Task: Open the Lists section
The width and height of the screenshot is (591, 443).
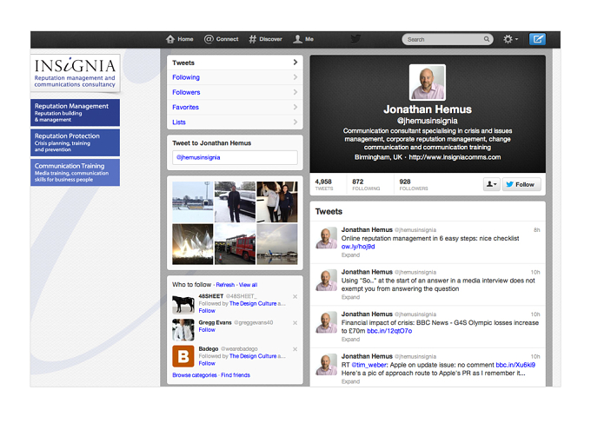Action: (x=235, y=122)
